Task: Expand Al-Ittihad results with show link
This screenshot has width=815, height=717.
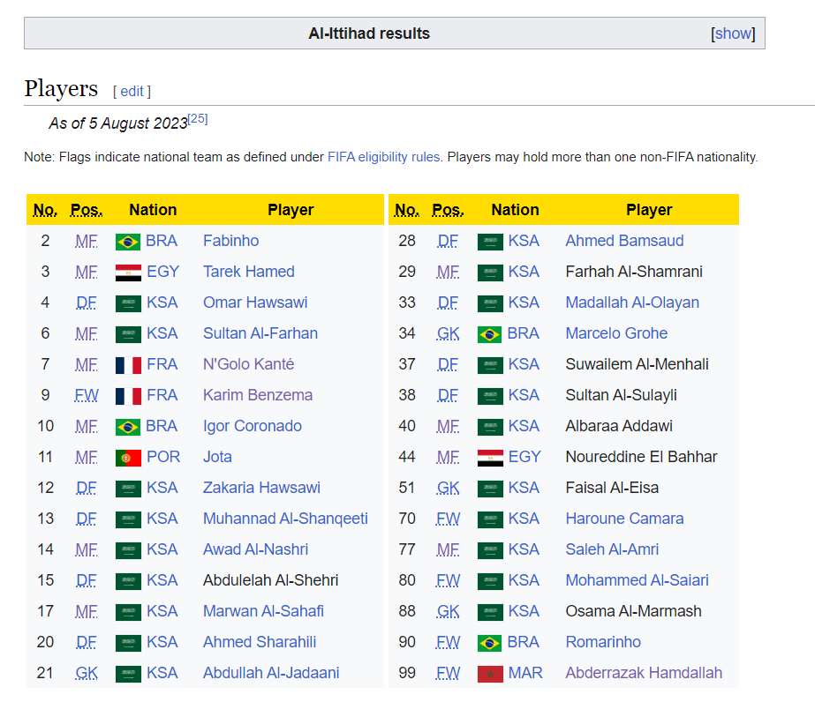Action: (733, 34)
